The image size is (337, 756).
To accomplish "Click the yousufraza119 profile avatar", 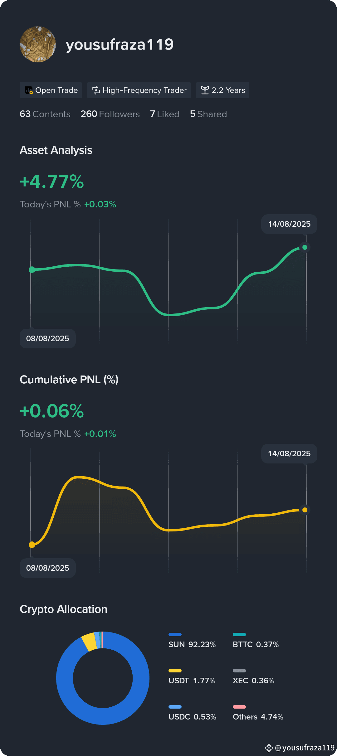I will coord(38,44).
